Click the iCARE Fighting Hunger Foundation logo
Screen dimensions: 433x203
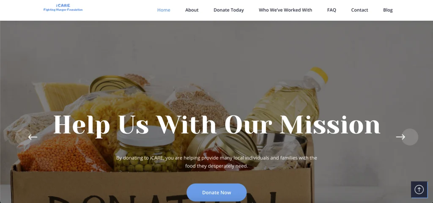tap(63, 8)
